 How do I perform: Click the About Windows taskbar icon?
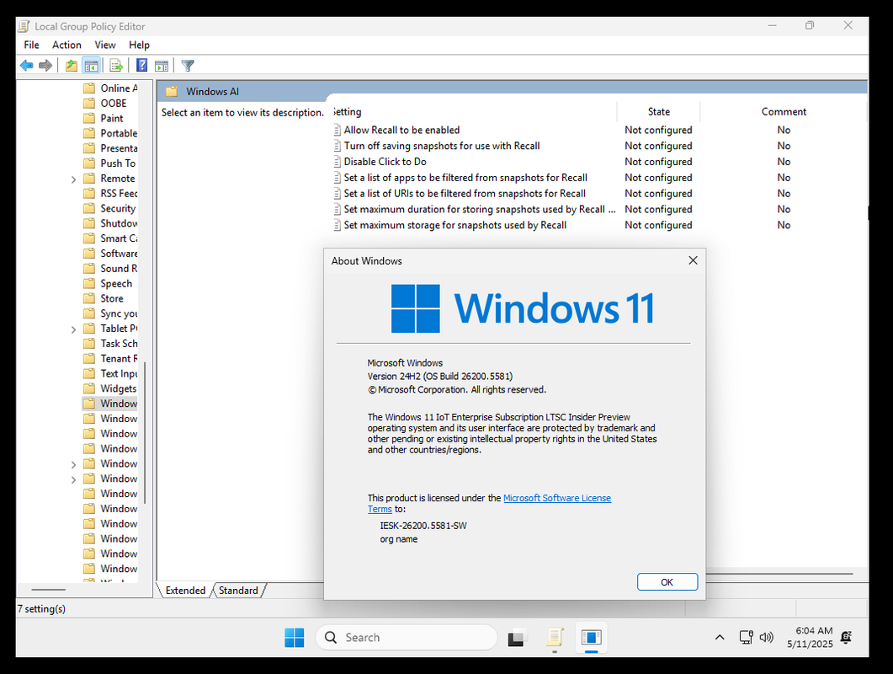[592, 638]
